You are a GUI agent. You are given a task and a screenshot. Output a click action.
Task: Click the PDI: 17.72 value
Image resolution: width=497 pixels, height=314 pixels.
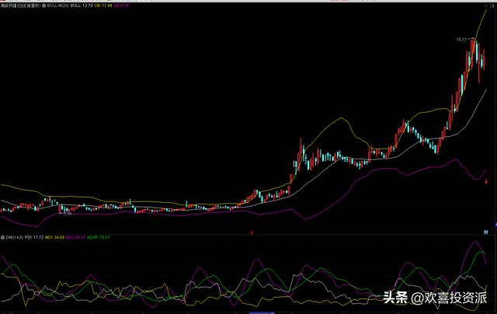tap(34, 237)
